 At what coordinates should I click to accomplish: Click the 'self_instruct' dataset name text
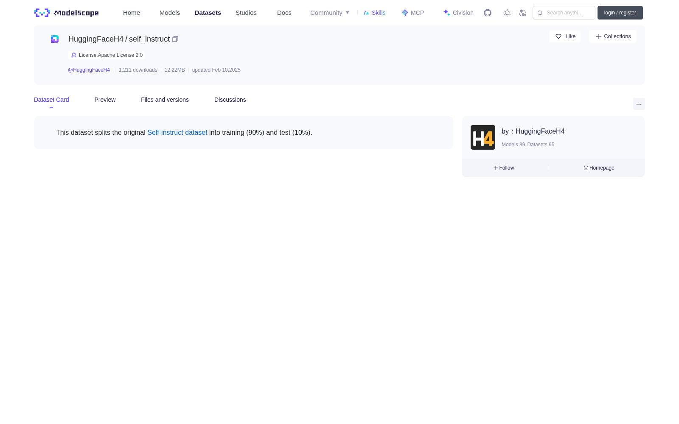pyautogui.click(x=149, y=39)
